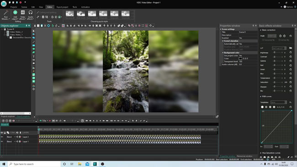Hide Layer 2 using its eye icon
Viewport: 297px width, 167px height.
2,137
